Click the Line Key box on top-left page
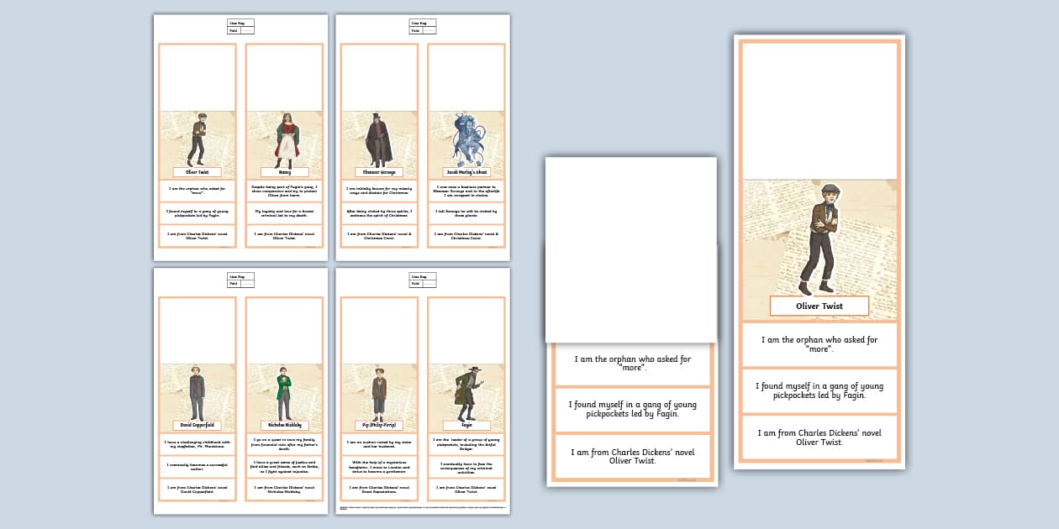The image size is (1059, 529). (x=240, y=26)
